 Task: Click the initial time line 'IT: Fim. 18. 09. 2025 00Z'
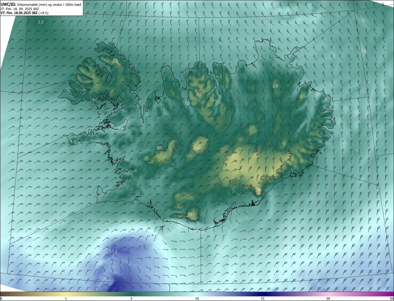20,9
